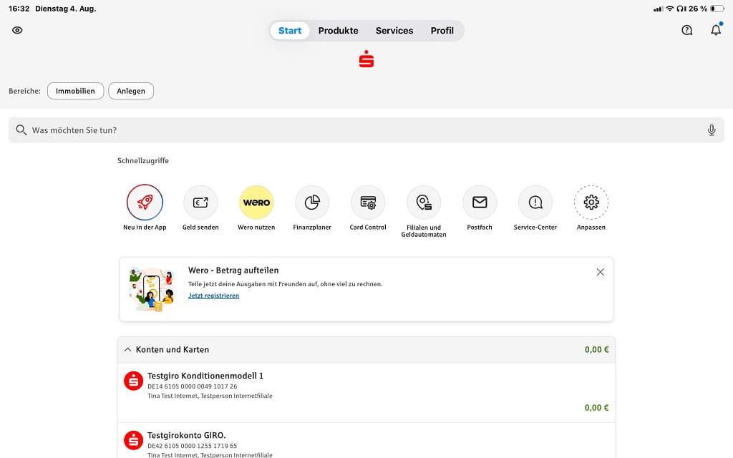
Task: Tap IBAN DE14 6105 0000 0049 1017 26
Action: point(192,386)
